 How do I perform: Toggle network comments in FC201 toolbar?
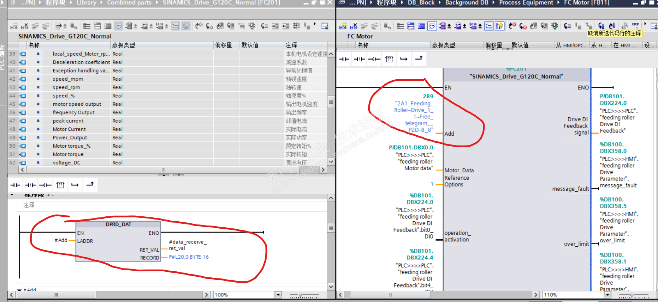[x=175, y=26]
